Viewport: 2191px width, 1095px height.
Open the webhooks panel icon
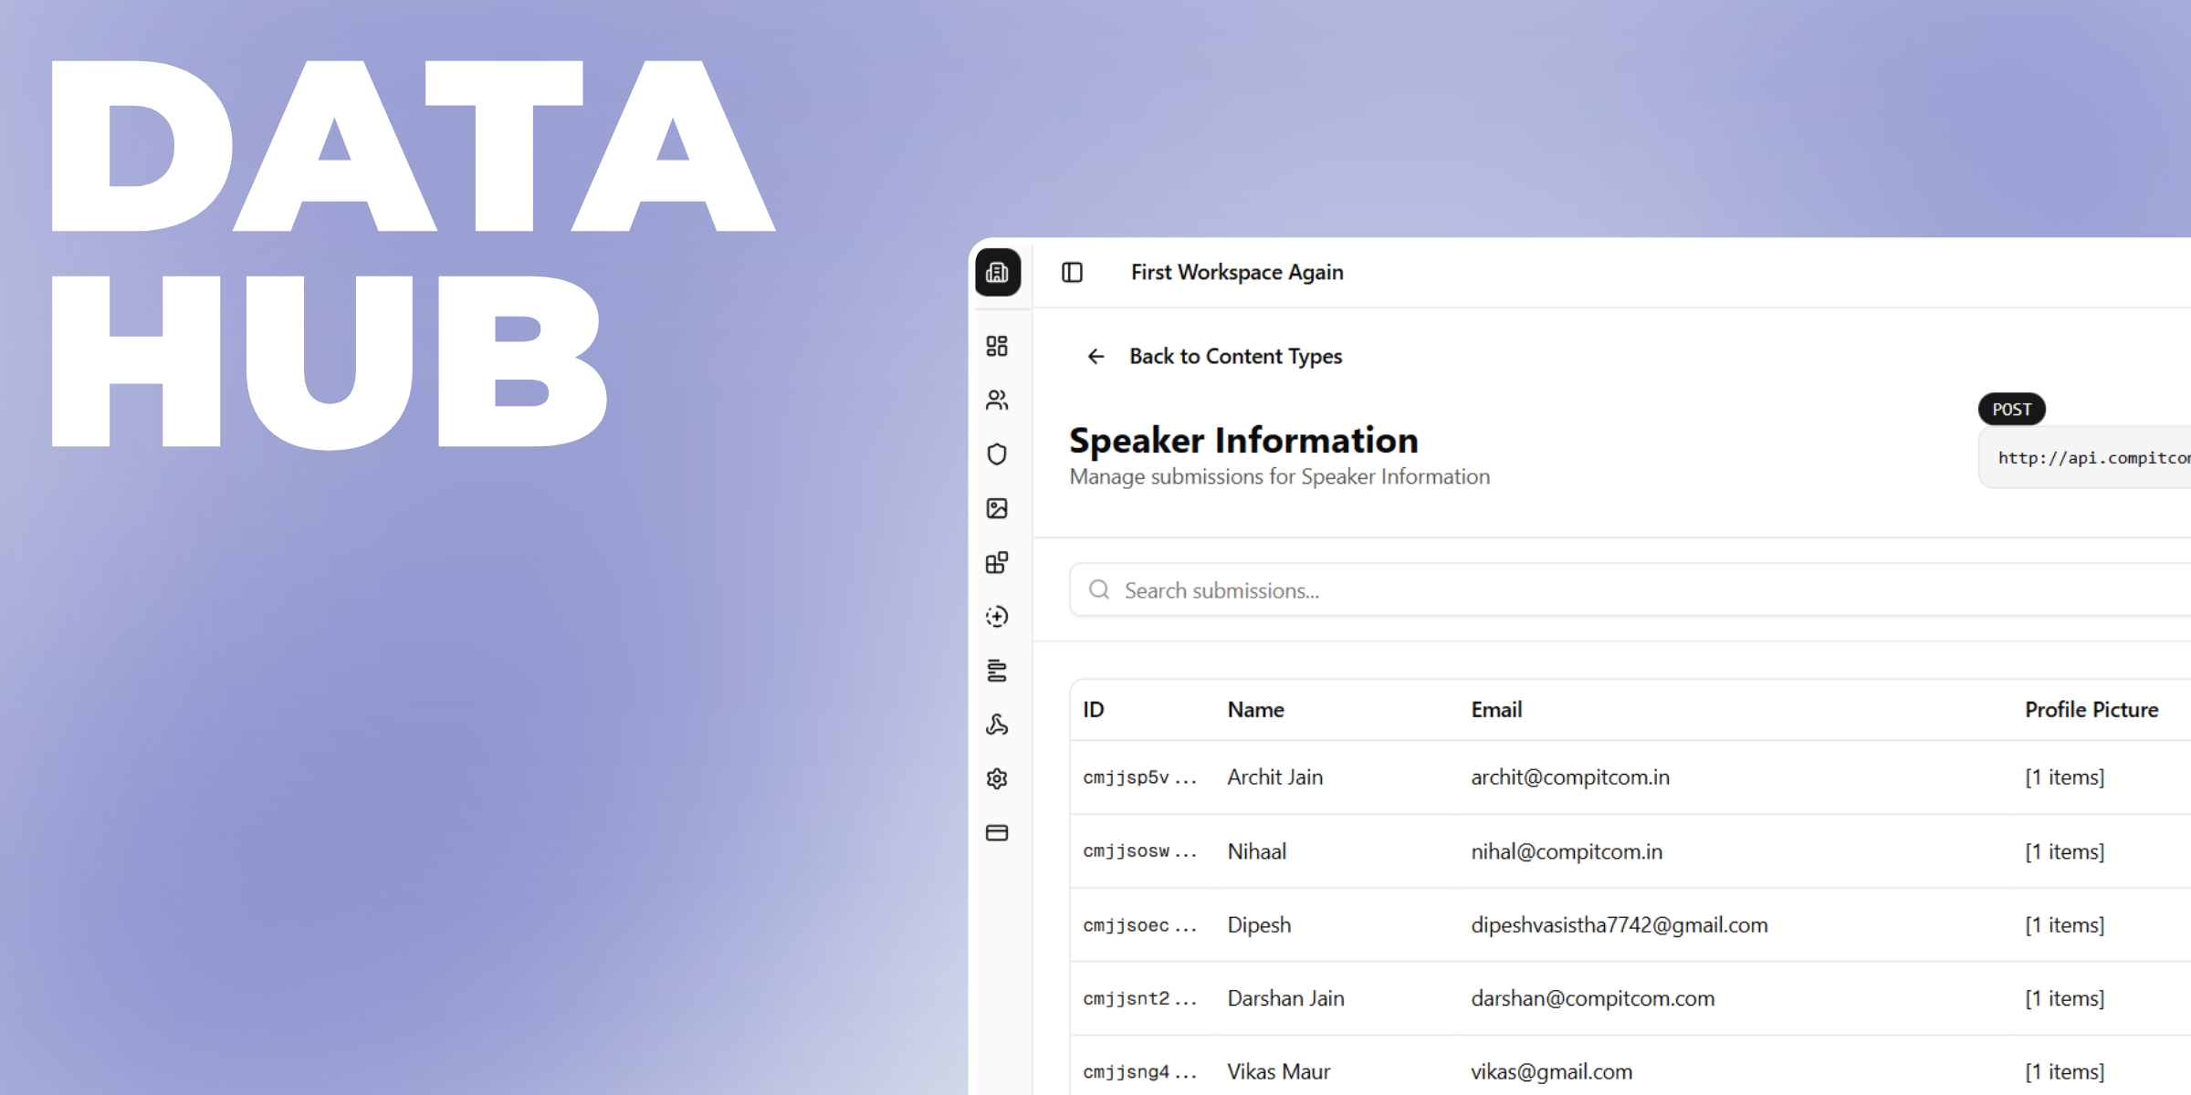pyautogui.click(x=998, y=725)
